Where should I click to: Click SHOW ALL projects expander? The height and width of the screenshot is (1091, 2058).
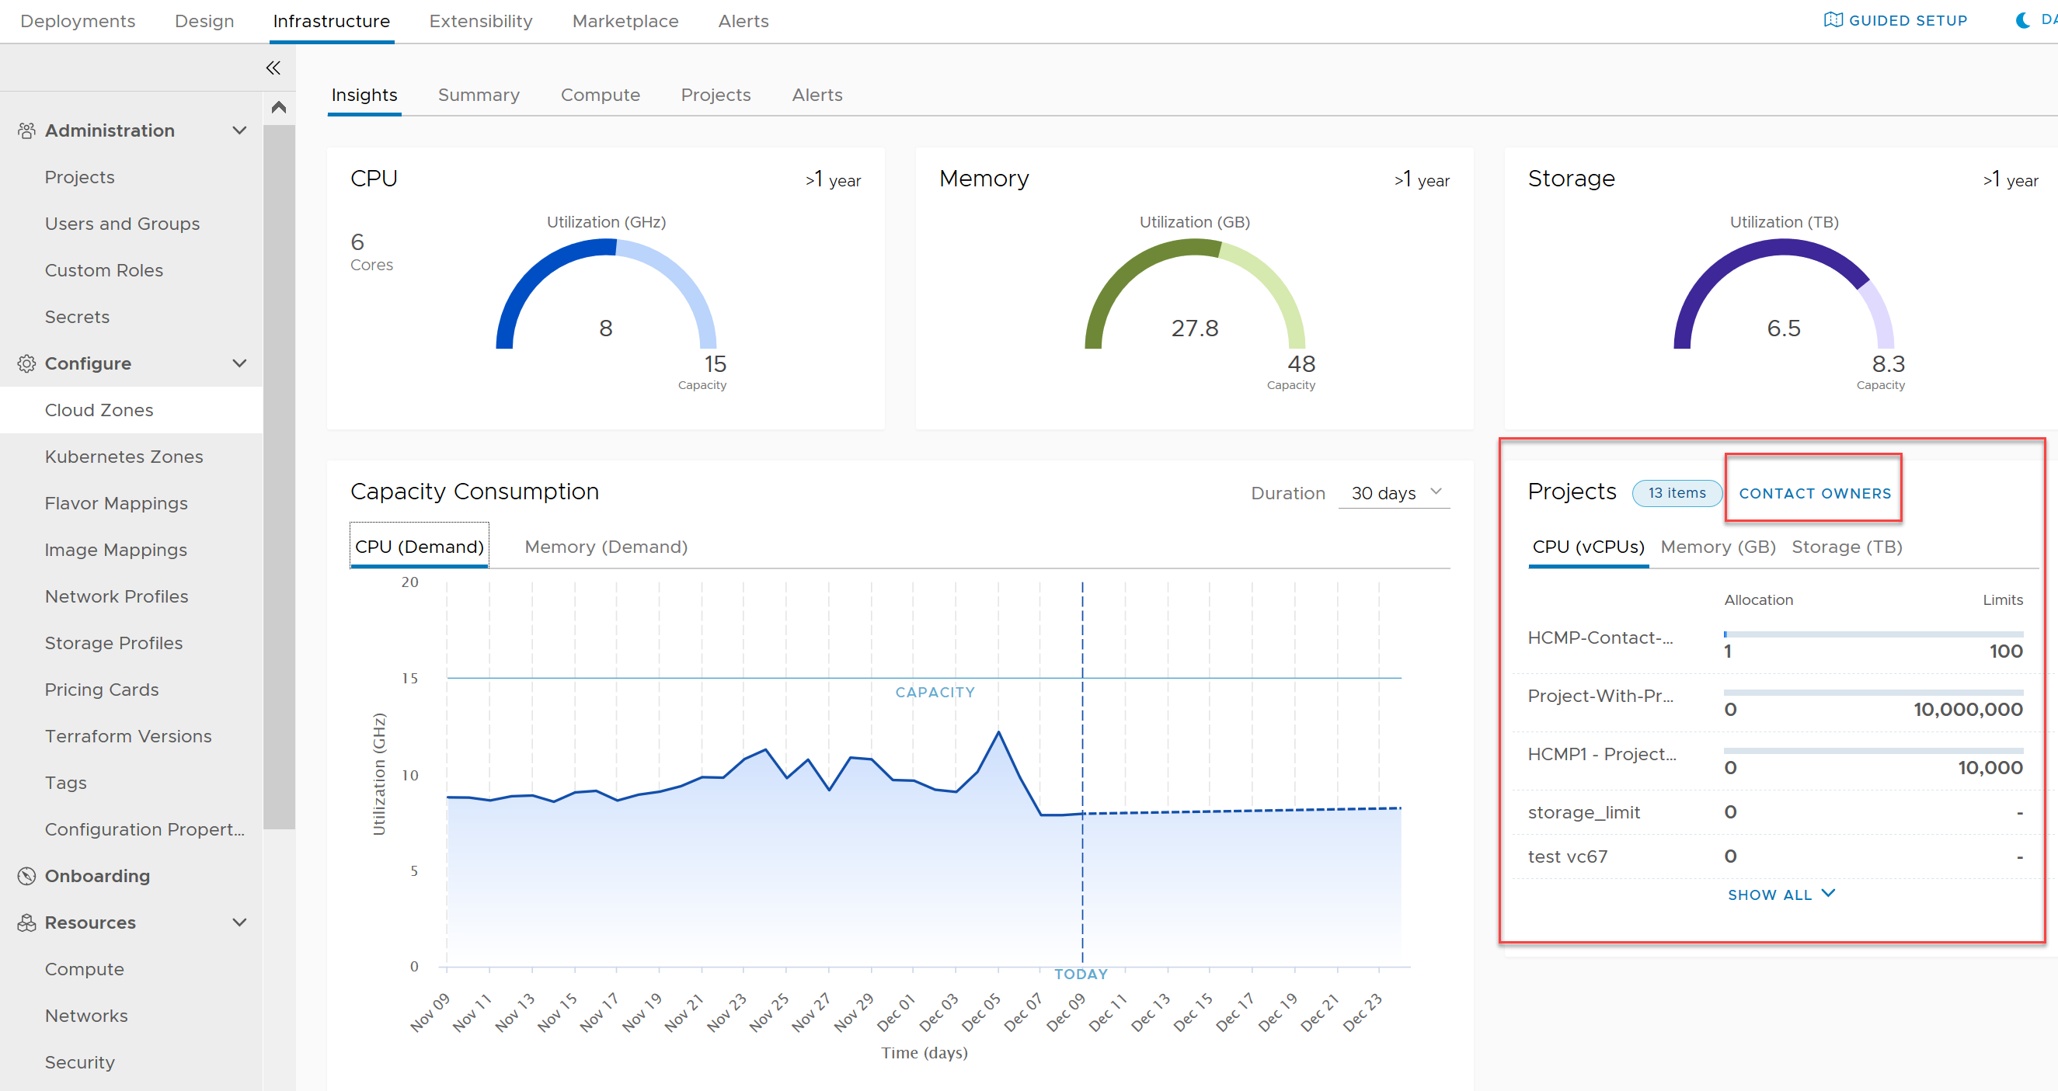click(x=1781, y=894)
